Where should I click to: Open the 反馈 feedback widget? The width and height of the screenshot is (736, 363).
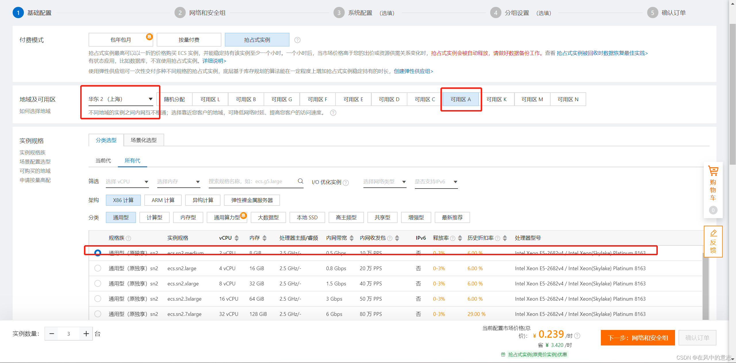[713, 241]
